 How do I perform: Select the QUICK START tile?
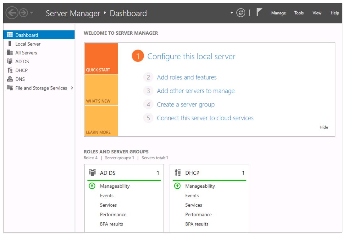tap(101, 59)
